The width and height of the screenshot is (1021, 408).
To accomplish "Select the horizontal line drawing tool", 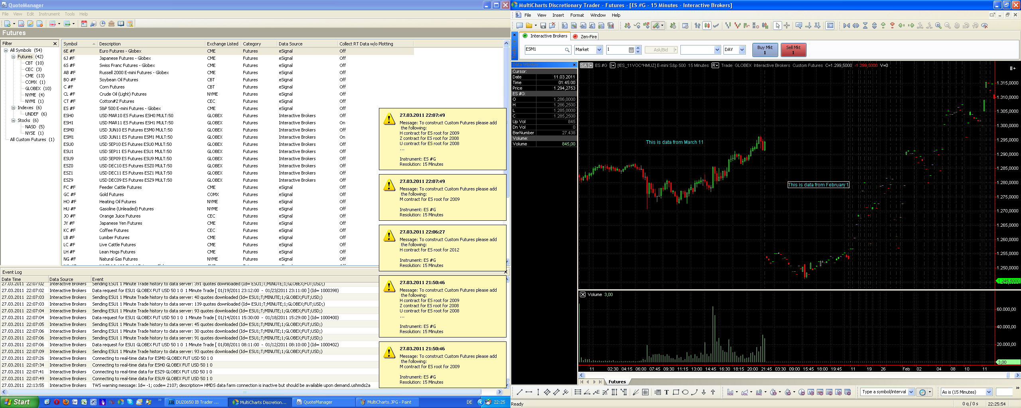I will pyautogui.click(x=529, y=392).
